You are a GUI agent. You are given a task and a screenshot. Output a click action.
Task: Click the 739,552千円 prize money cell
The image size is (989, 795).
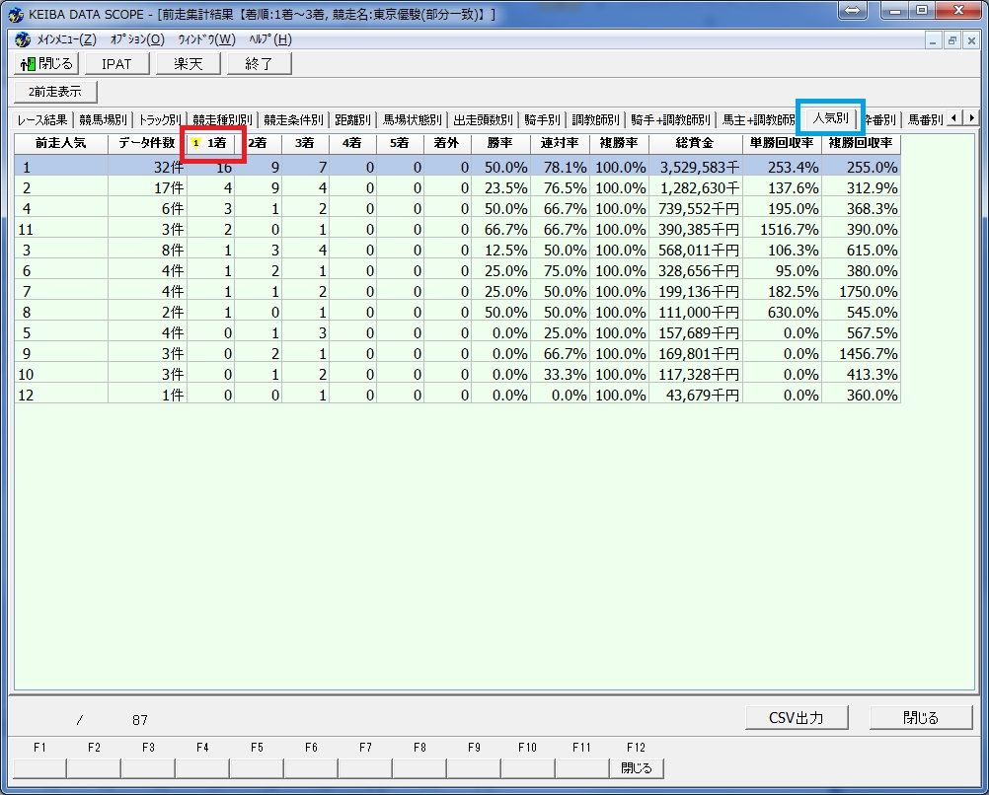pos(695,209)
